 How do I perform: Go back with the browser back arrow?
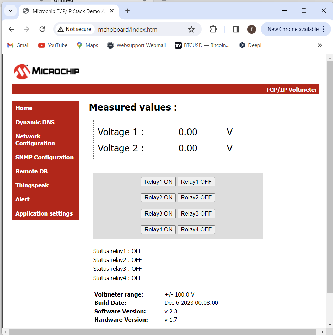(11, 29)
